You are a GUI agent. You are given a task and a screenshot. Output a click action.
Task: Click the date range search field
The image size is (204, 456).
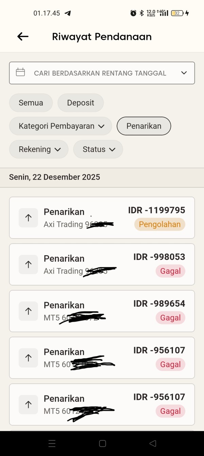pyautogui.click(x=100, y=73)
